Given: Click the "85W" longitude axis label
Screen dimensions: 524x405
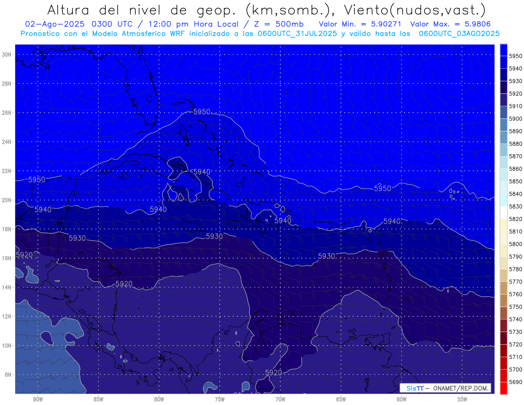Looking at the screenshot, I should tap(98, 400).
